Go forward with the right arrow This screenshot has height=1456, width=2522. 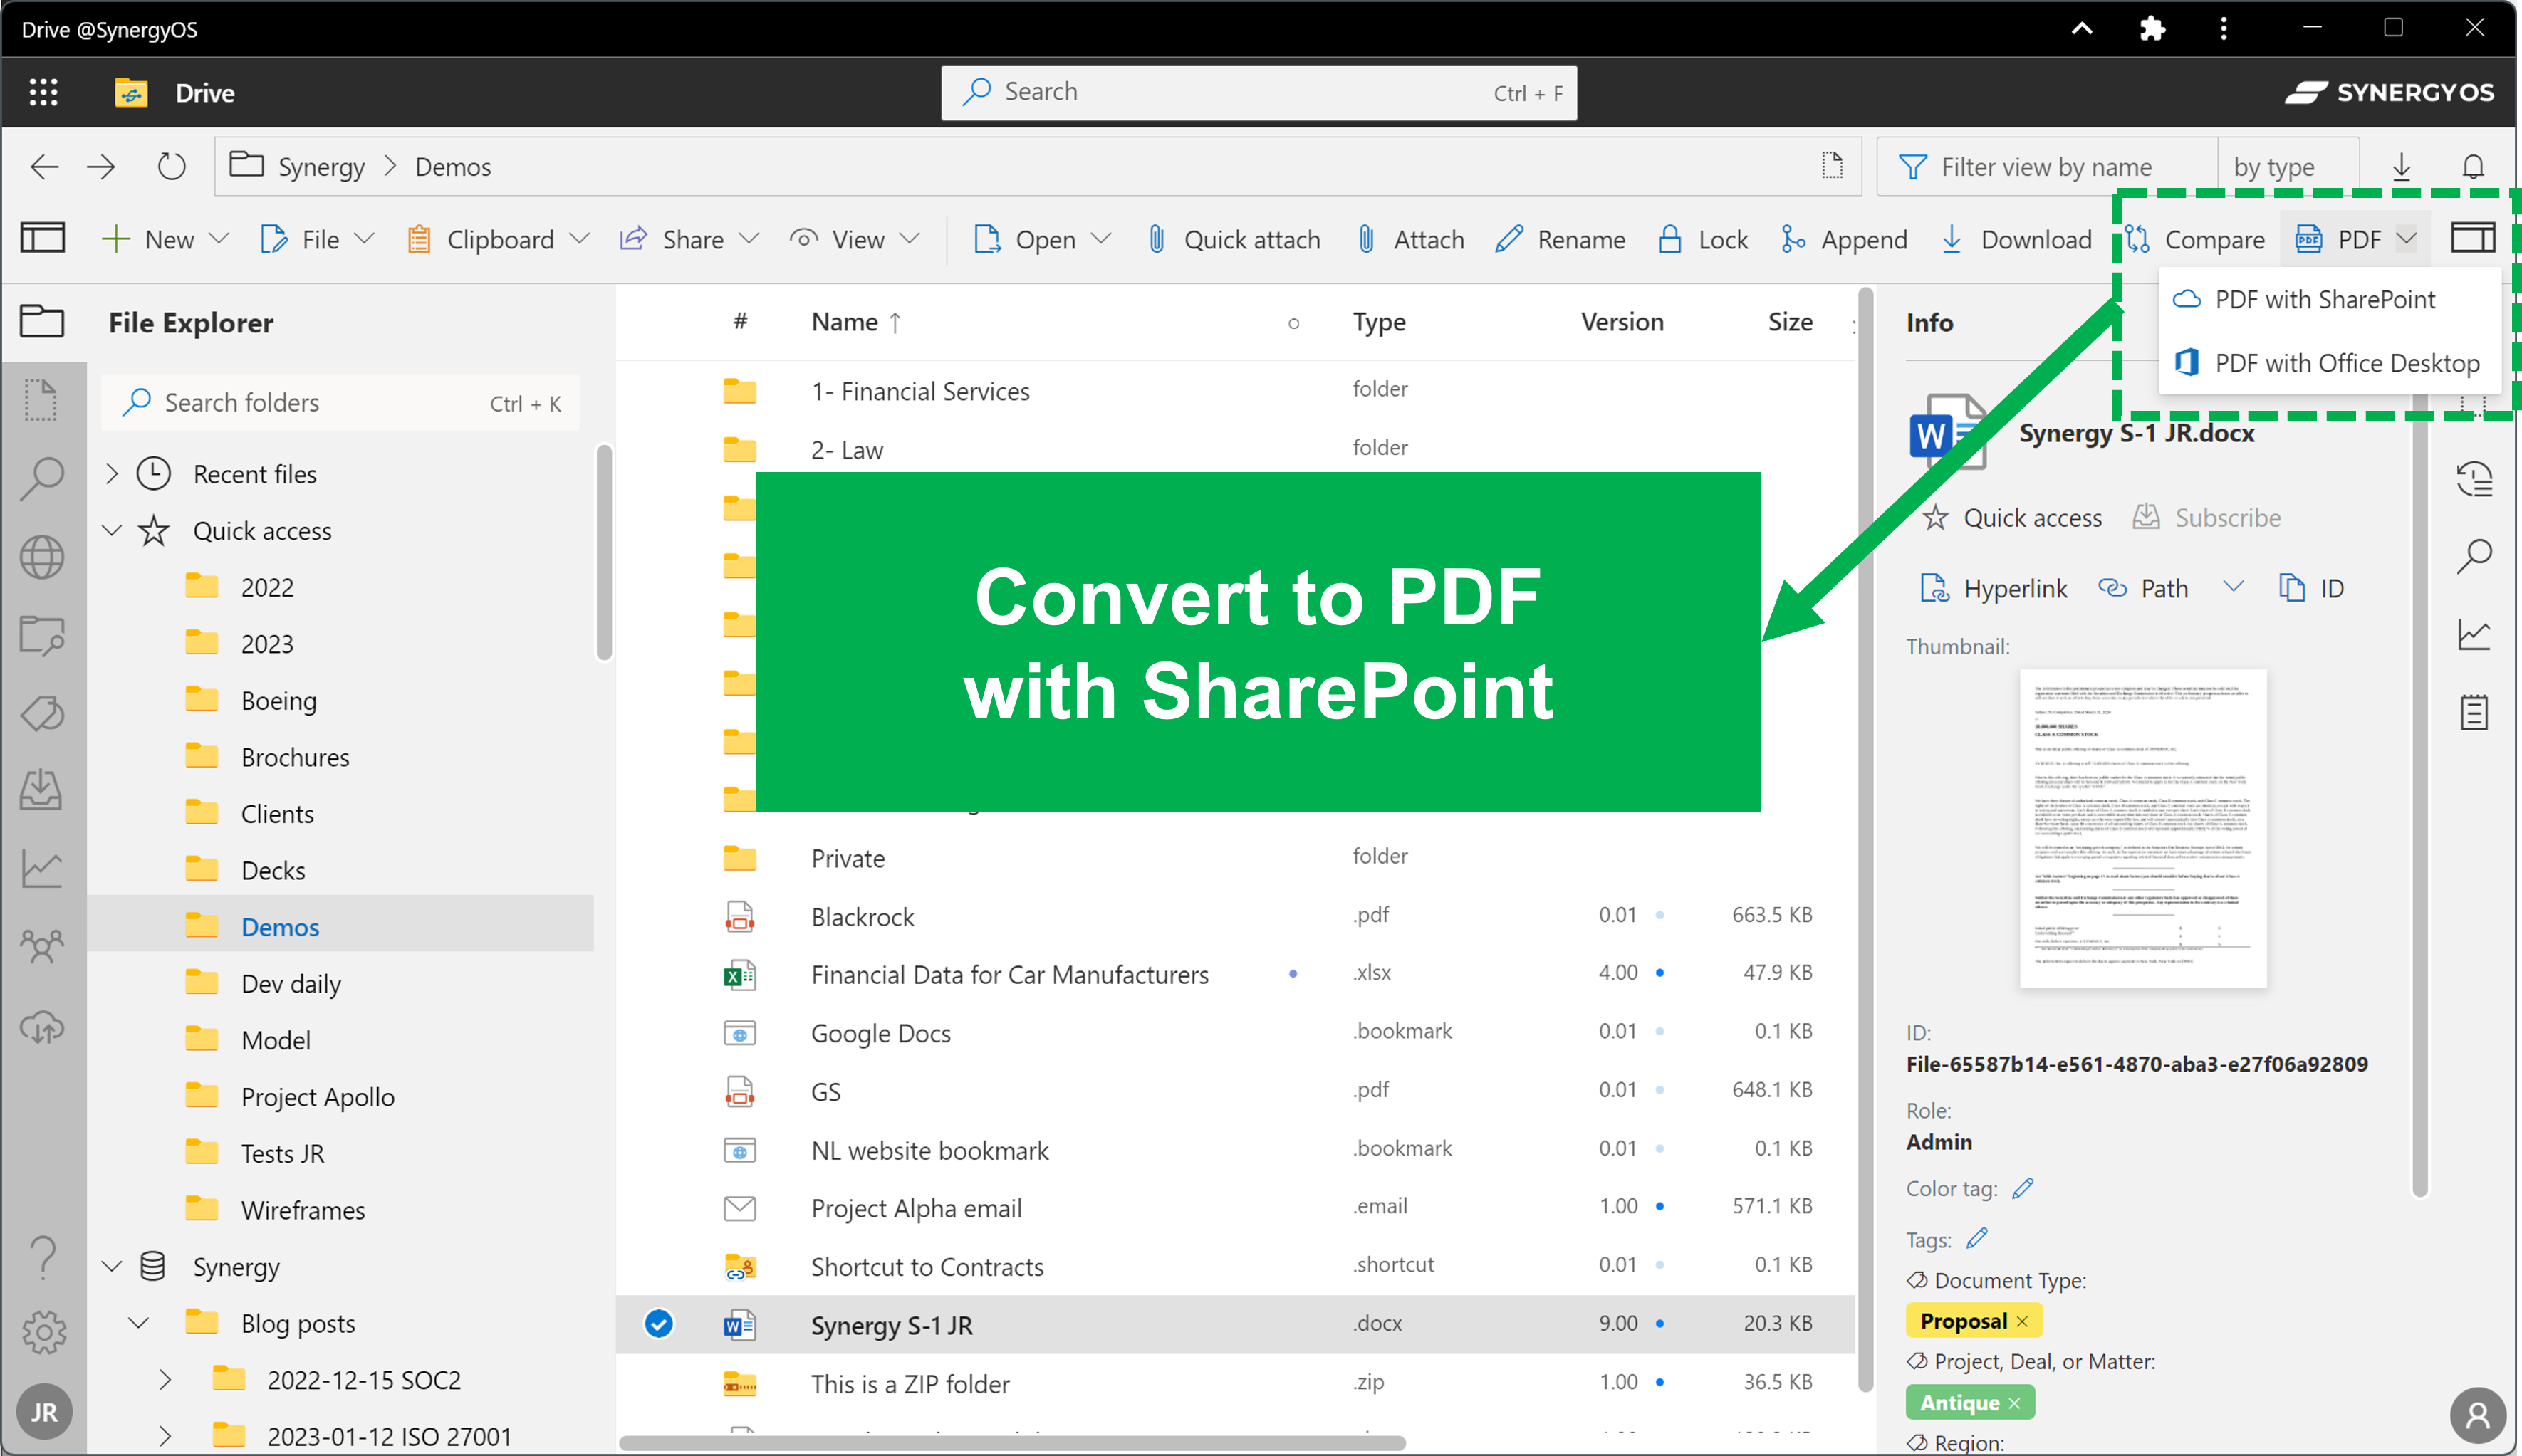[101, 167]
